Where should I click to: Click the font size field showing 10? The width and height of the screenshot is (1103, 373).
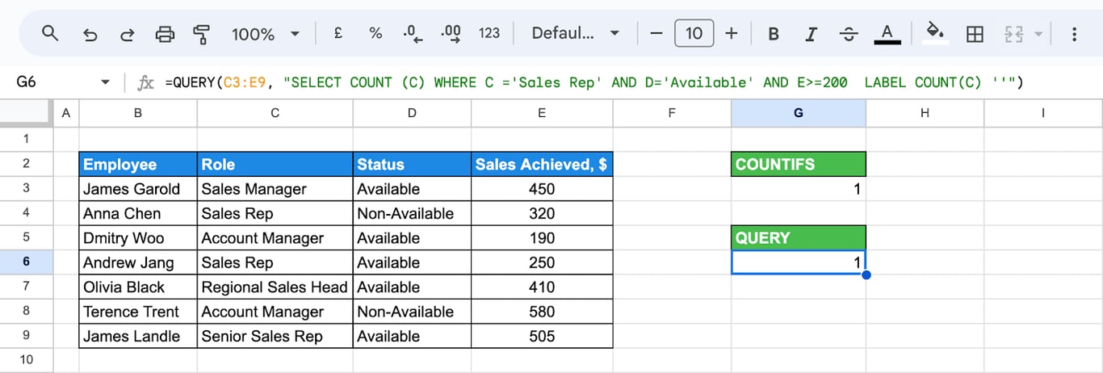694,34
